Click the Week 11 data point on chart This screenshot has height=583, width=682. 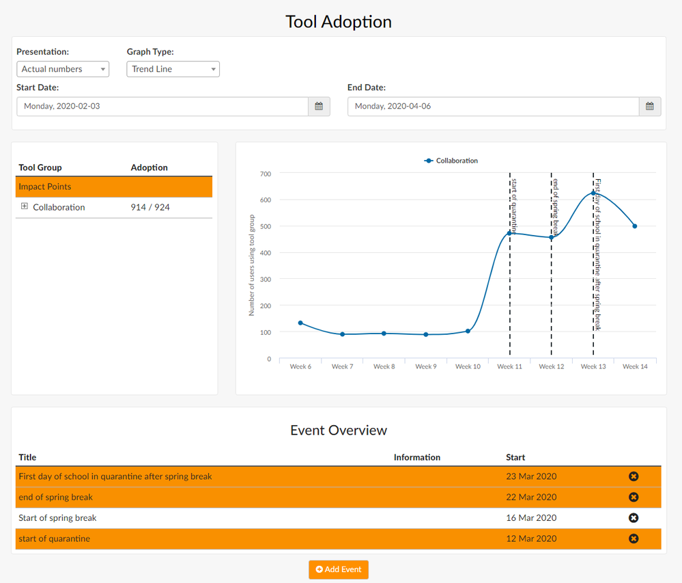[x=509, y=233]
